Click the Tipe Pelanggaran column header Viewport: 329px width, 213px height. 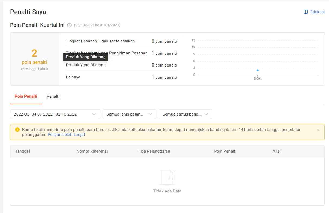point(154,151)
